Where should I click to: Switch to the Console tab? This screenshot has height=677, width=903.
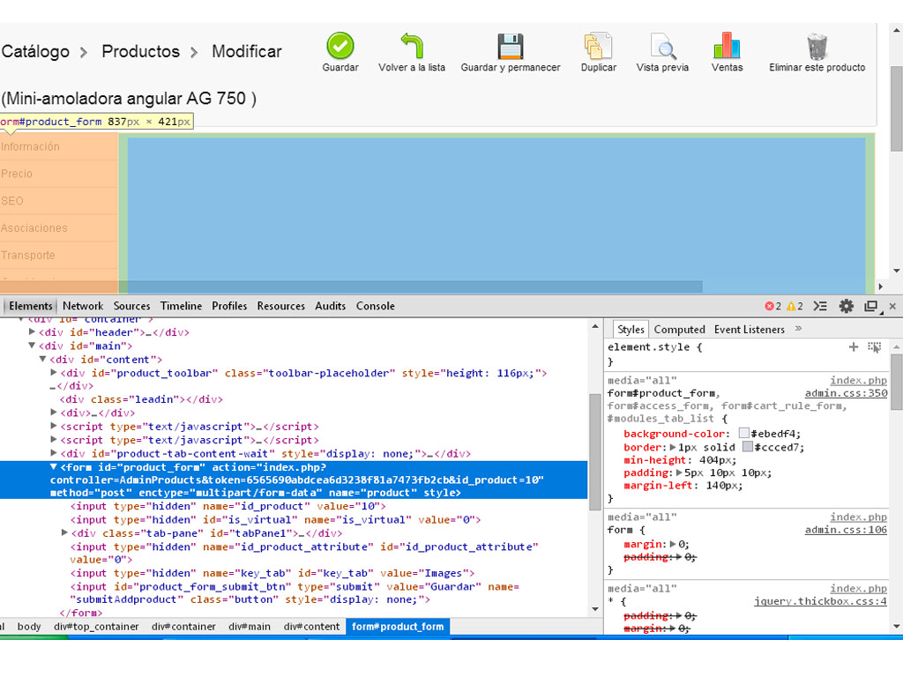[x=375, y=306]
